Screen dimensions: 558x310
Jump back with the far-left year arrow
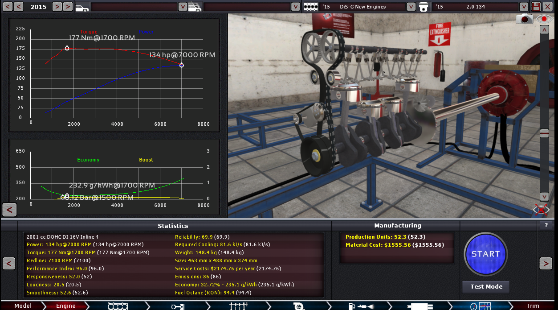(8, 7)
